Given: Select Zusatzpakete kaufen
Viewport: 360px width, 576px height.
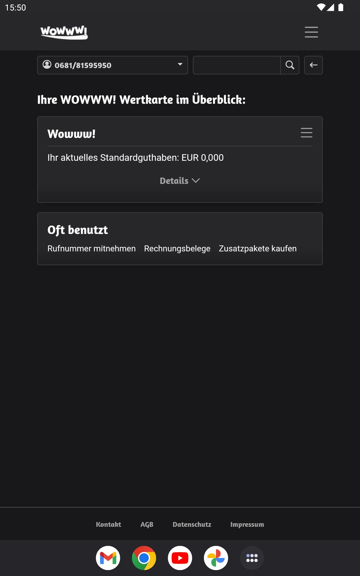Looking at the screenshot, I should tap(258, 249).
